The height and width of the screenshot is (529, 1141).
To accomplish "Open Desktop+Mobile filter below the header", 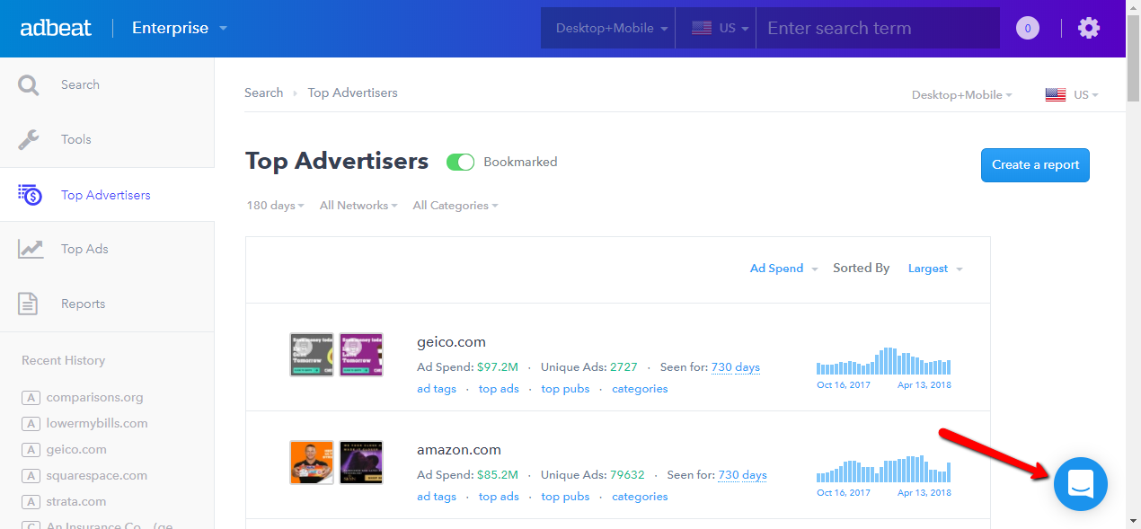I will click(x=961, y=94).
